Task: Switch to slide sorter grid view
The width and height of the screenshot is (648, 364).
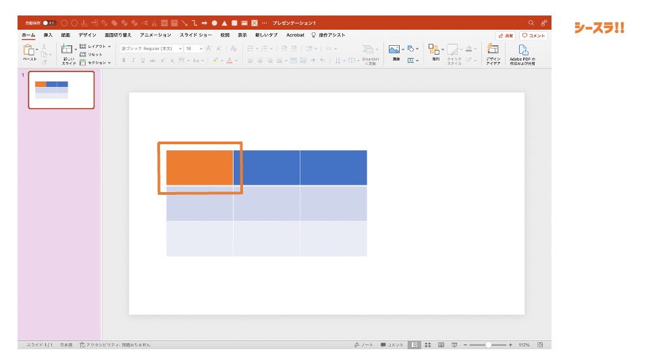Action: 428,344
